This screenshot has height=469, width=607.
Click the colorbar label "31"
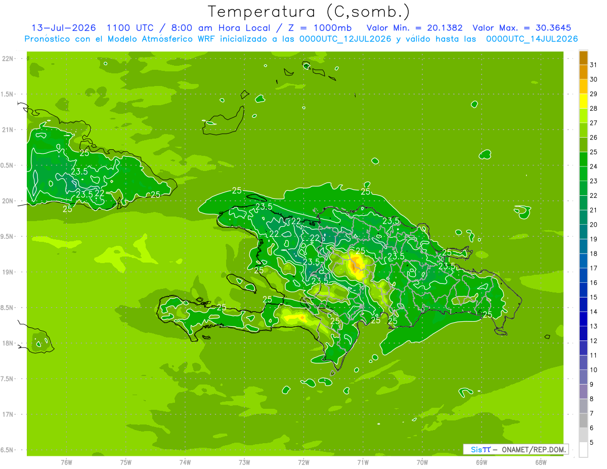pyautogui.click(x=594, y=65)
